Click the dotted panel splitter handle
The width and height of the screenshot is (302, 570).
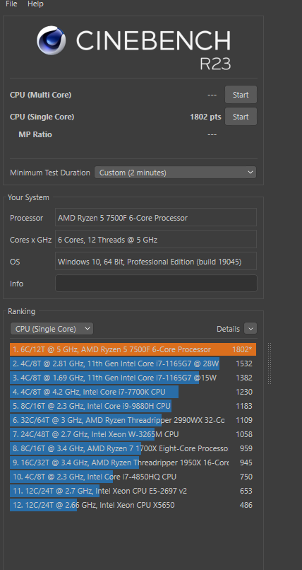tap(270, 363)
